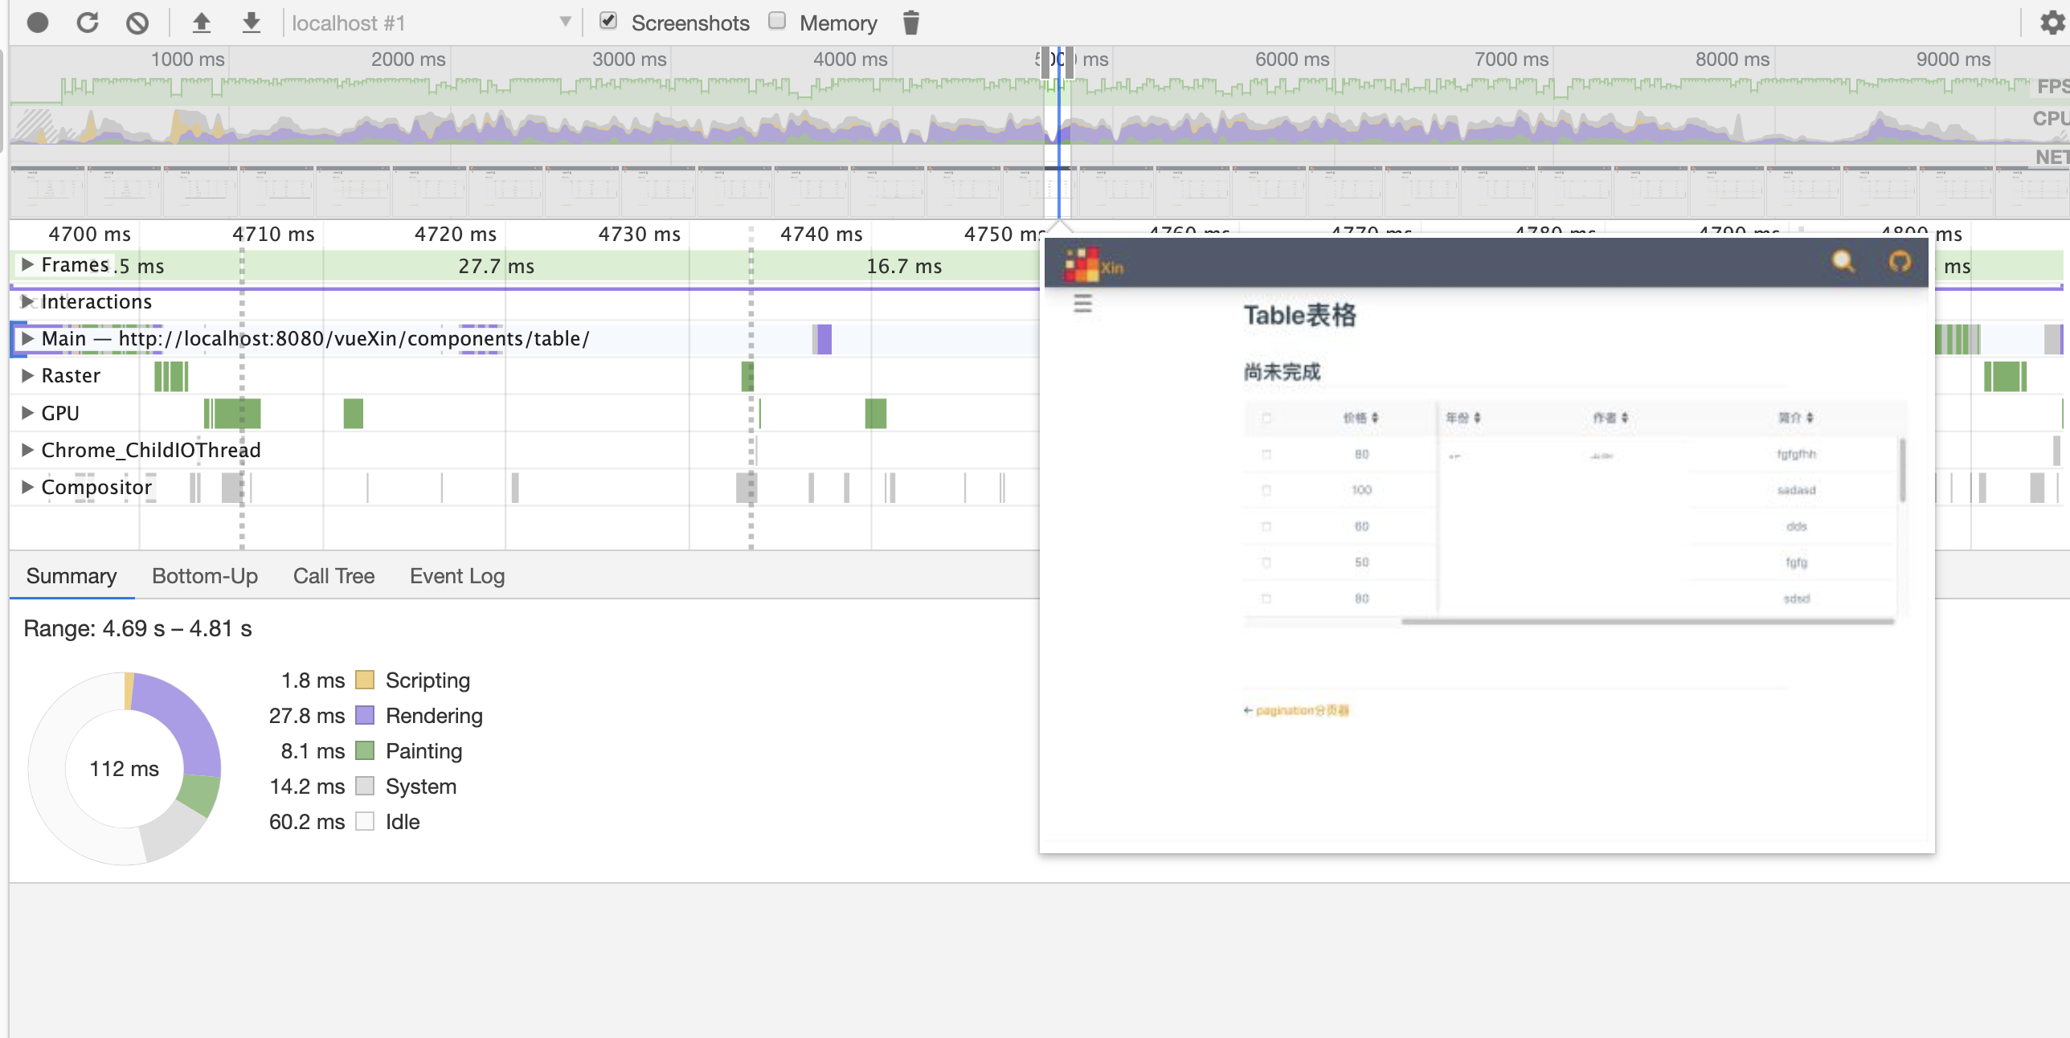
Task: Click the System gray color swatch
Action: [365, 787]
